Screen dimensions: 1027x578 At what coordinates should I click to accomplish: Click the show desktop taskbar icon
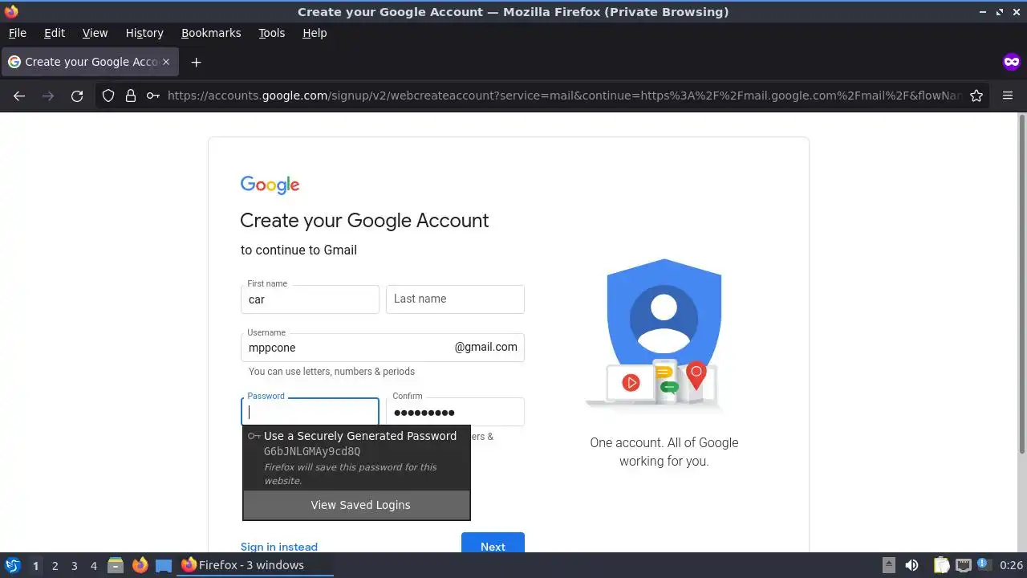[164, 565]
